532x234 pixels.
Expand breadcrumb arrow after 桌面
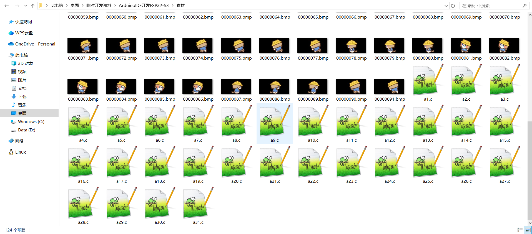pyautogui.click(x=83, y=6)
